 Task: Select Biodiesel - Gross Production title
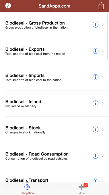click(x=35, y=23)
